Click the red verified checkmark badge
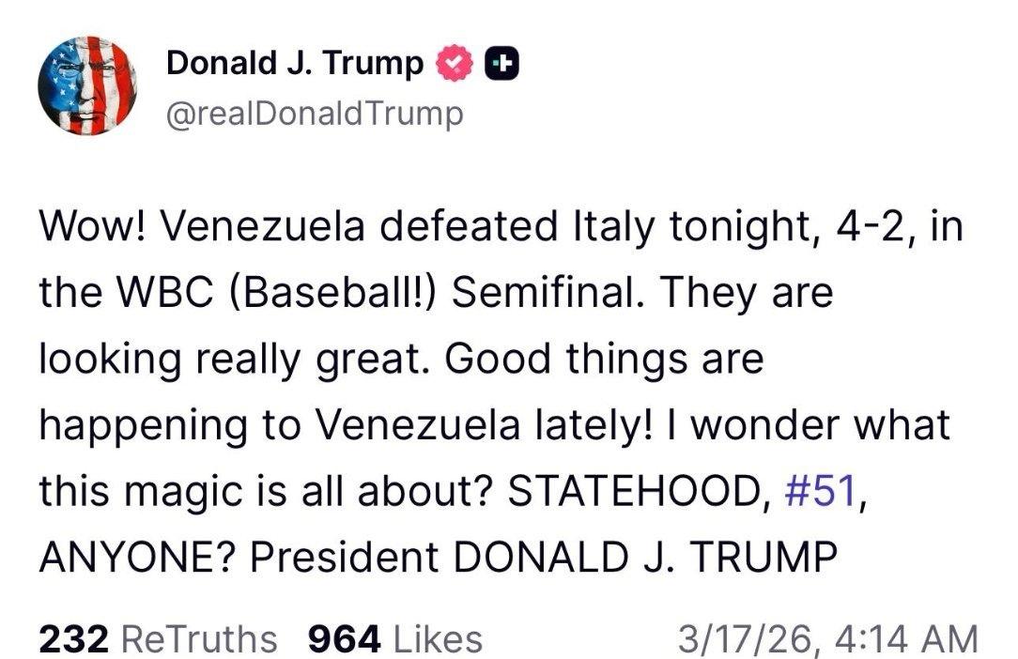The image size is (1018, 659). (455, 64)
